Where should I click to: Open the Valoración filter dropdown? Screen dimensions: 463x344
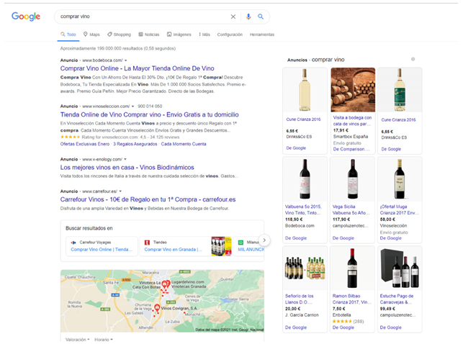[x=76, y=339]
